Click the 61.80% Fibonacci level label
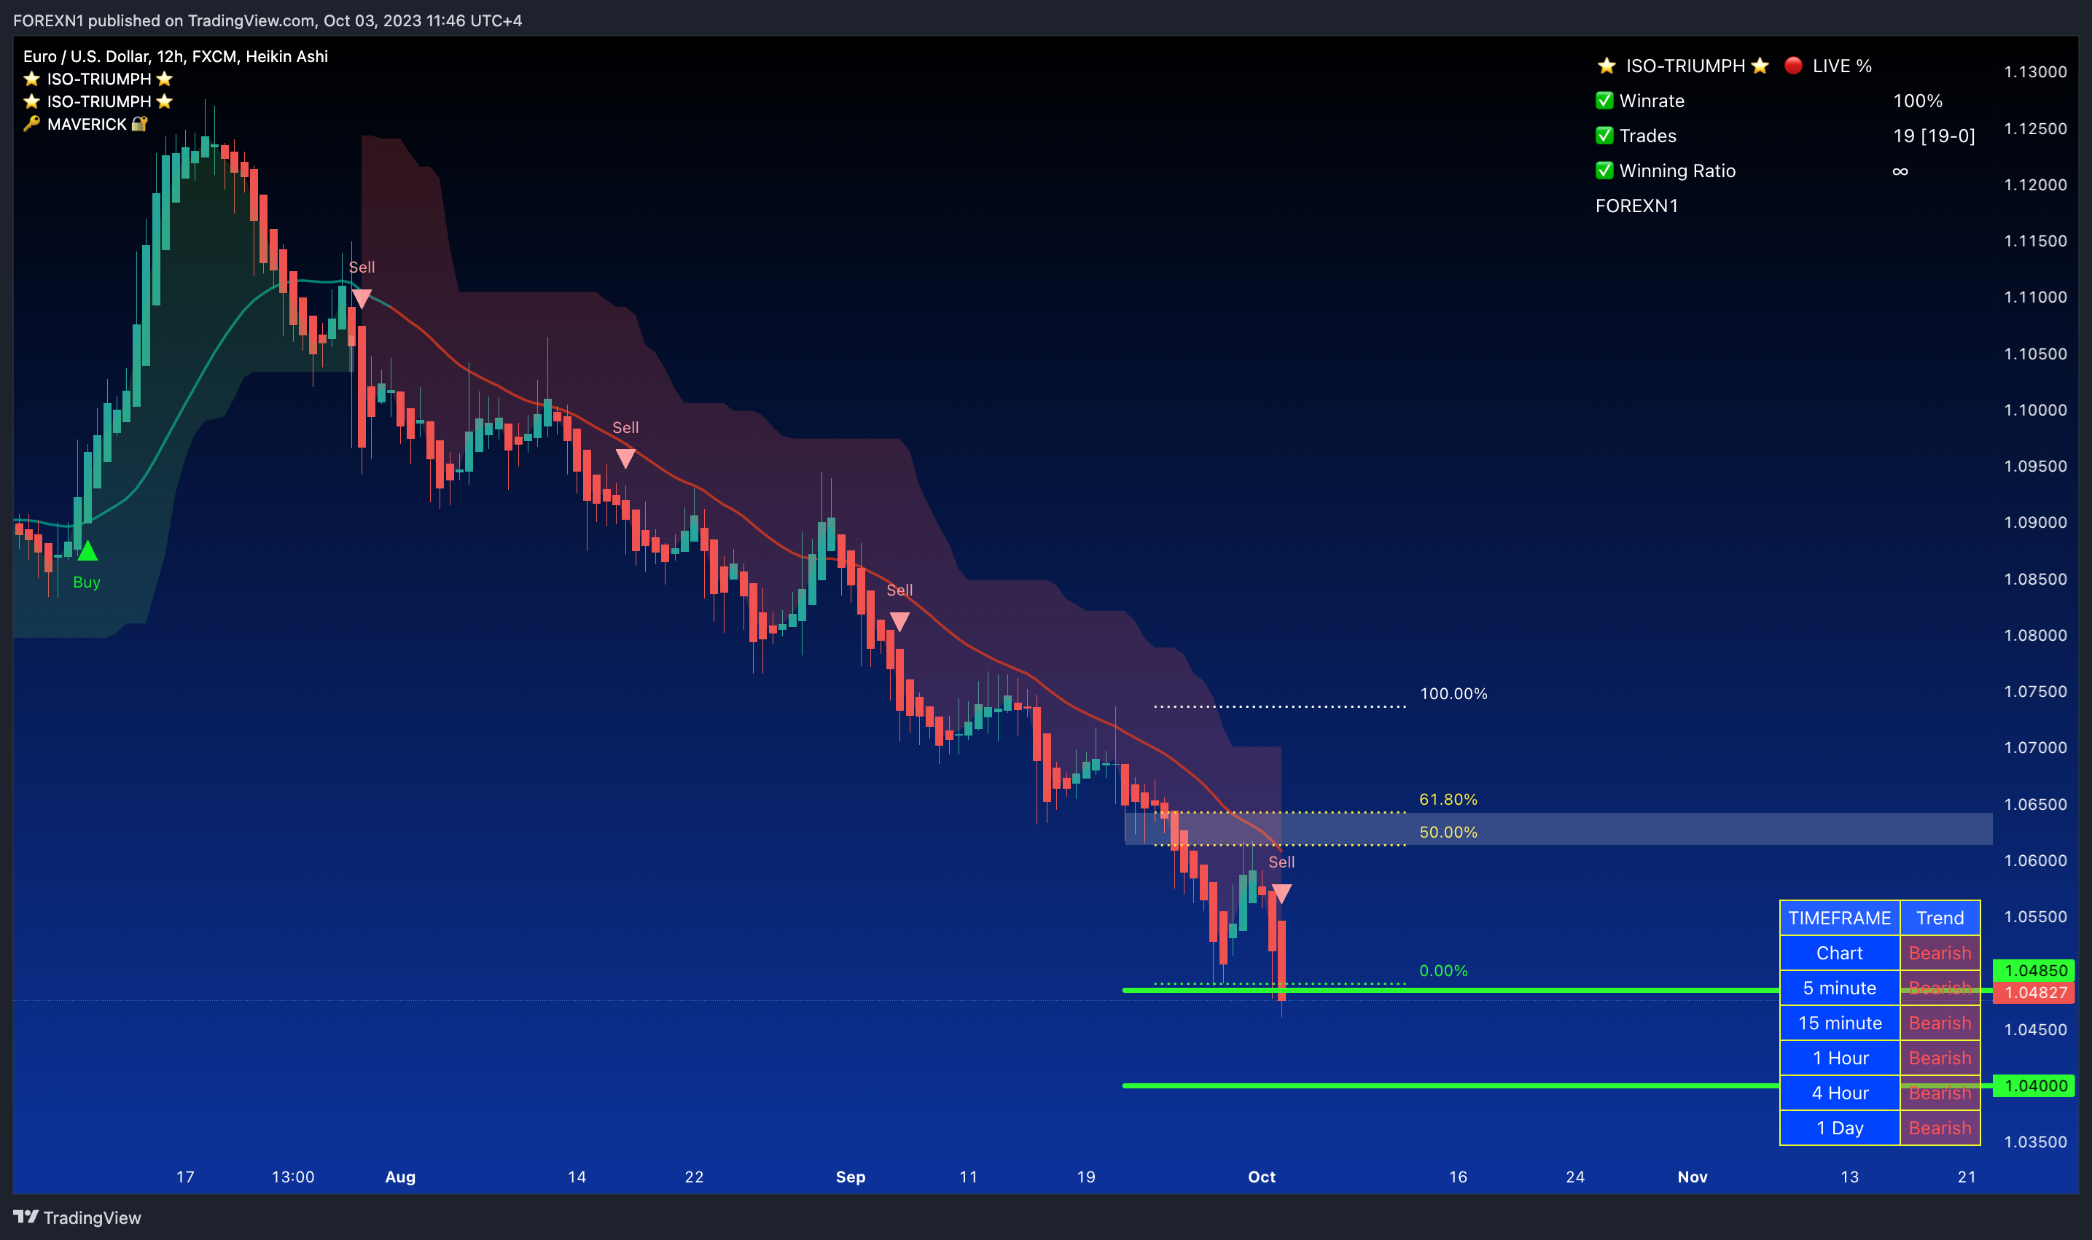 click(1448, 799)
